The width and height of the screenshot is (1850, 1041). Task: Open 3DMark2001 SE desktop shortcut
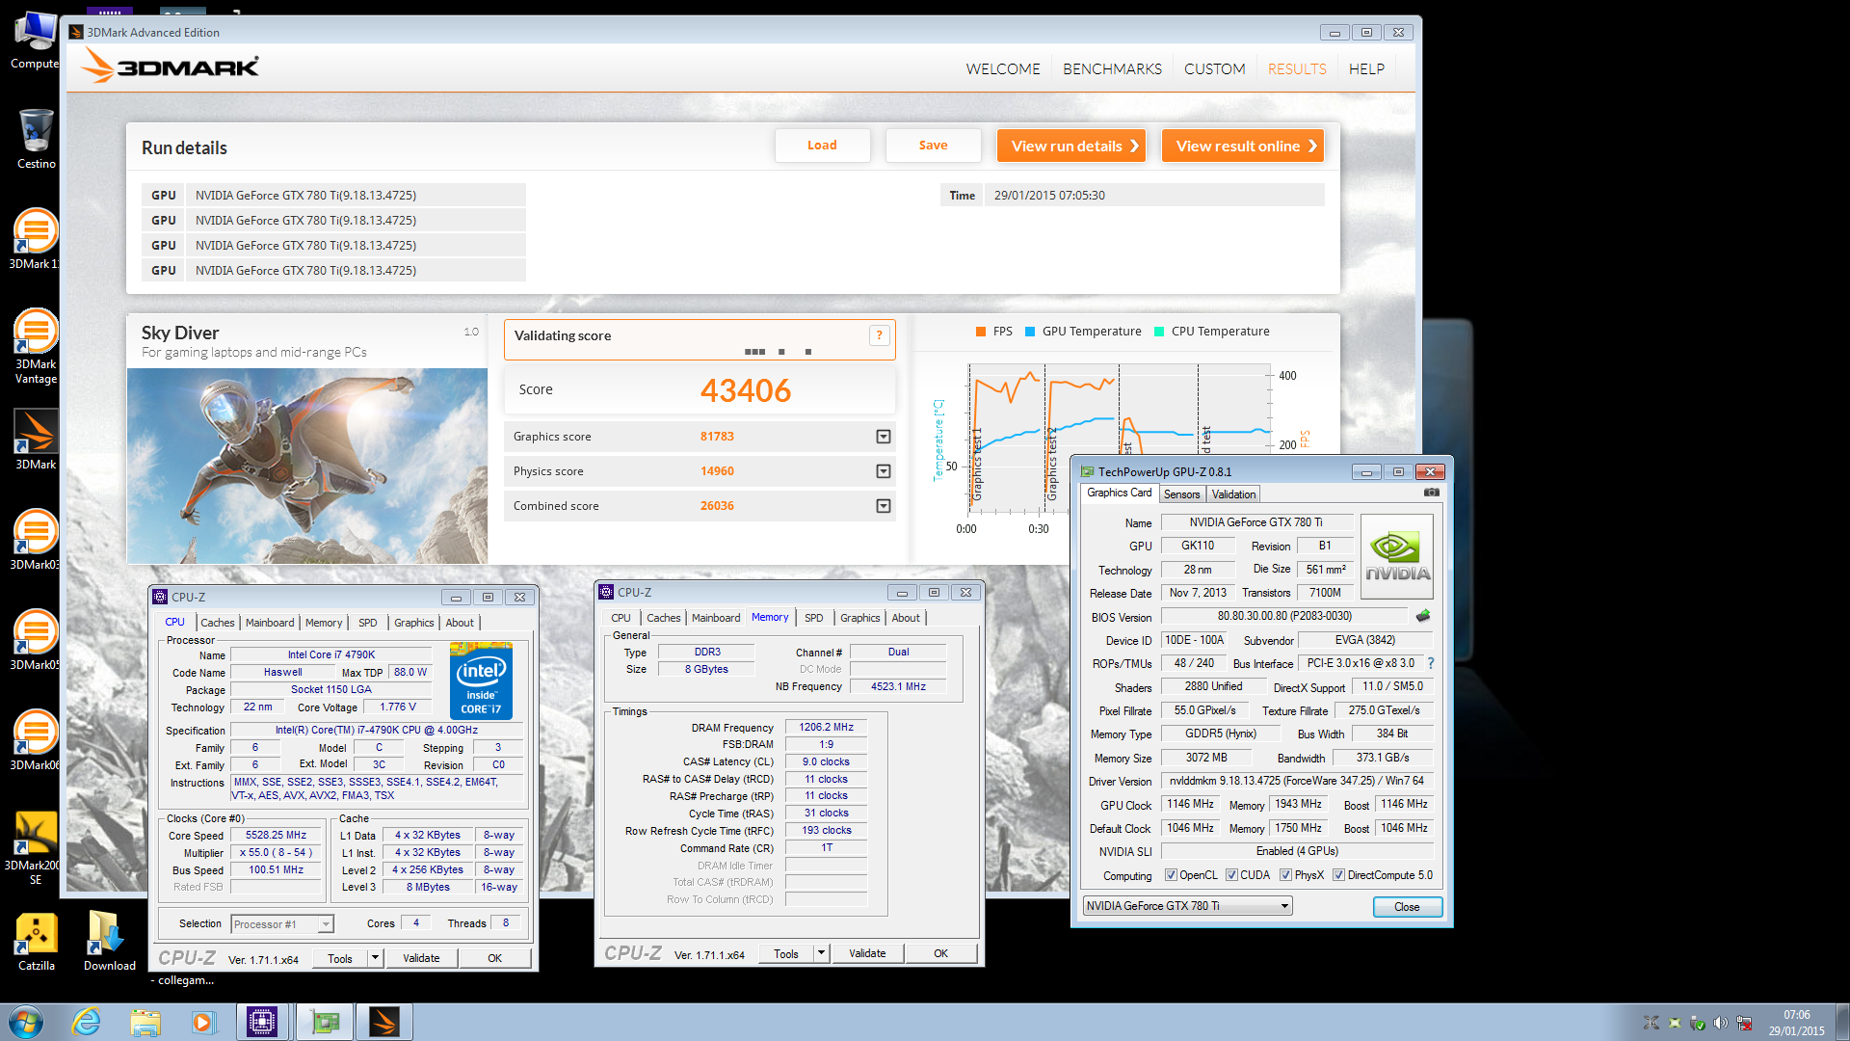coord(36,848)
